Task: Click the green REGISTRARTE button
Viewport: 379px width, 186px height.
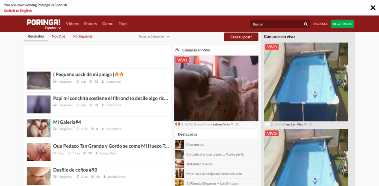Action: click(342, 24)
